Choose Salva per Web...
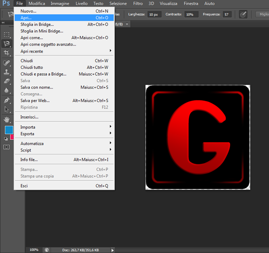Image resolution: width=269 pixels, height=253 pixels. coord(64,101)
